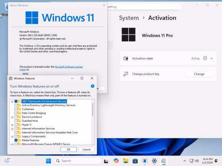Check the Device Lockdown checkbox
This screenshot has height=166, width=222.
(16, 117)
